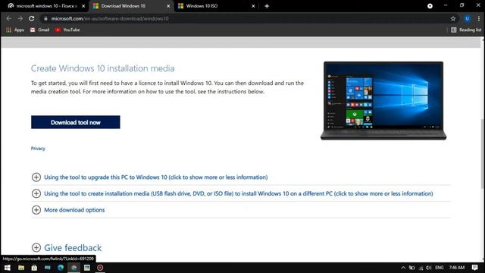Close the microsoft windows 10 search tab
This screenshot has width=485, height=273.
click(83, 6)
